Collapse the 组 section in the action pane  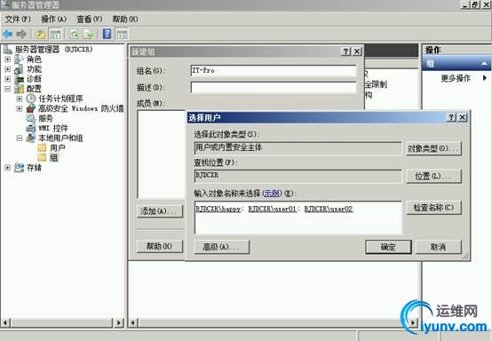tap(484, 63)
